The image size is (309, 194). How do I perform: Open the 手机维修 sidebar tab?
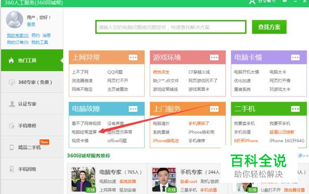(32, 126)
